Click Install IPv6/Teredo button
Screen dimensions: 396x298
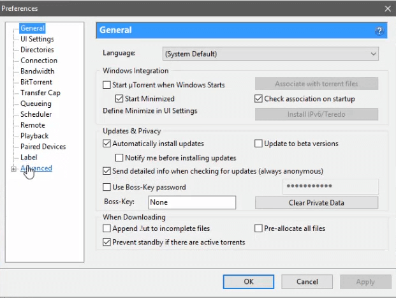(x=316, y=114)
